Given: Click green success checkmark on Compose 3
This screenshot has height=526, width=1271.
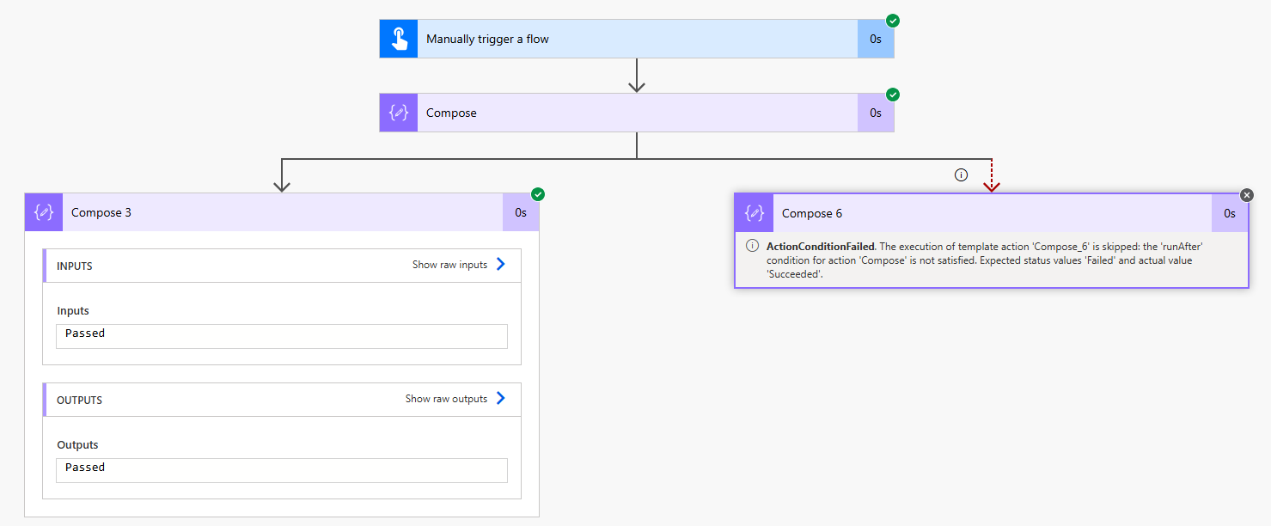Looking at the screenshot, I should [x=538, y=194].
